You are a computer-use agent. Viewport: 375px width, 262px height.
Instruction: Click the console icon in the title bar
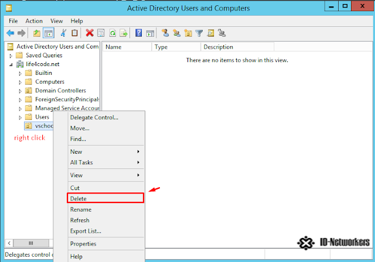9,8
